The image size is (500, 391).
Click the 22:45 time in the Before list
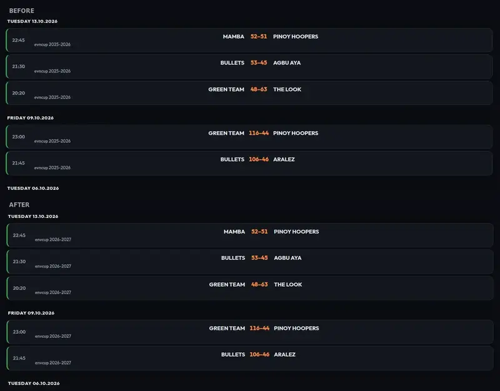pos(19,40)
